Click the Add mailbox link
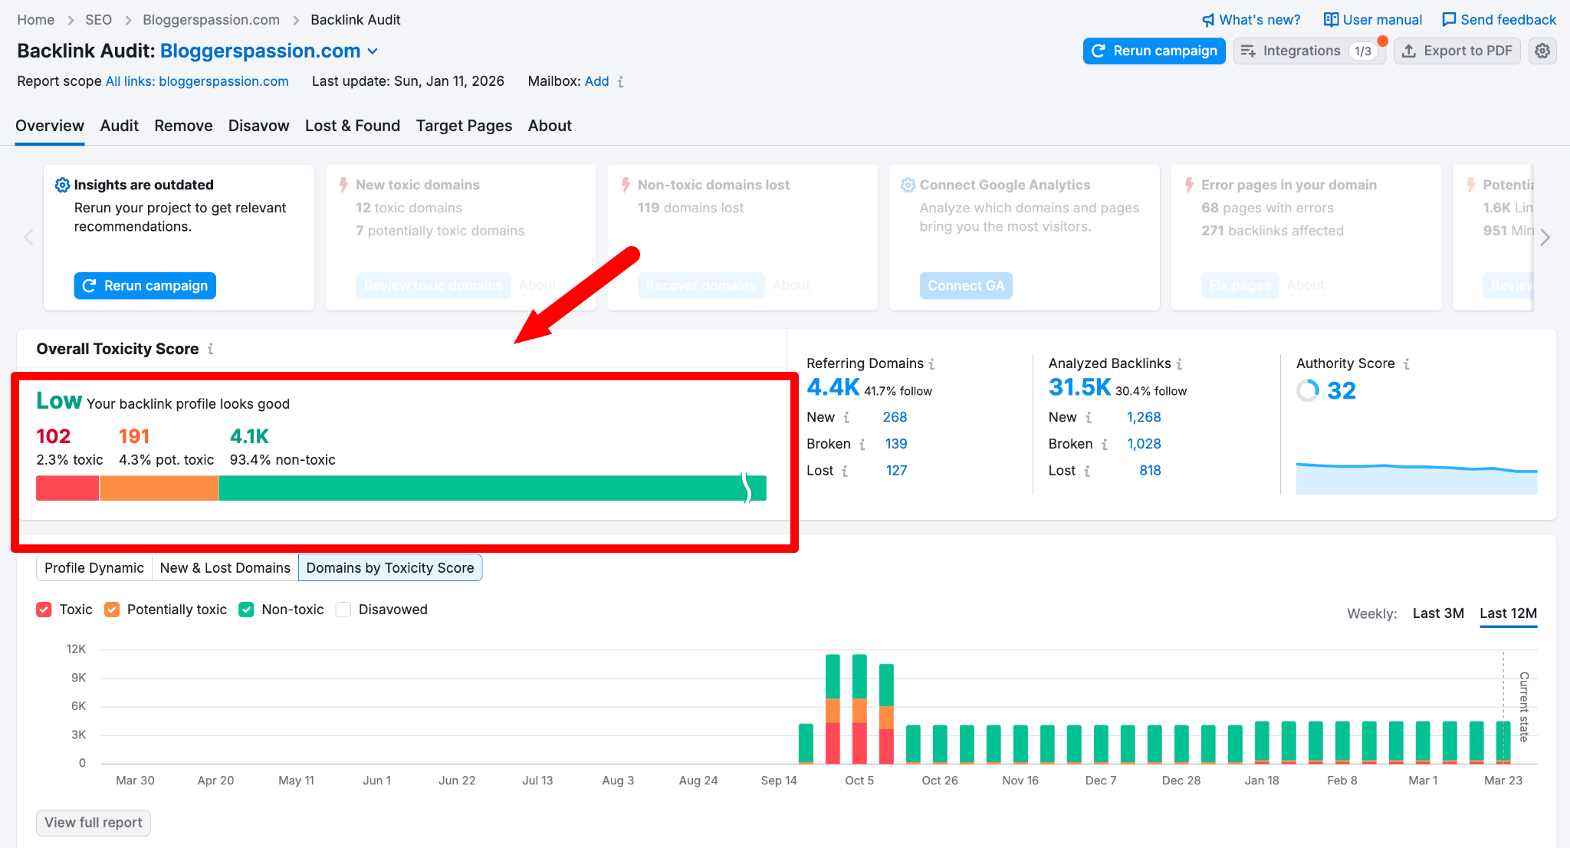 click(596, 81)
